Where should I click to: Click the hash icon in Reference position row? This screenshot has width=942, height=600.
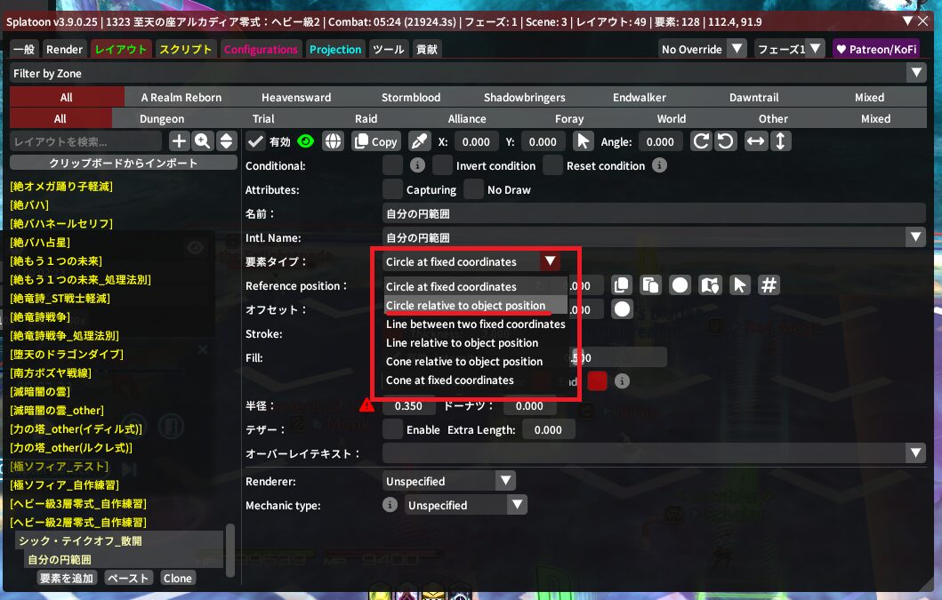point(769,285)
